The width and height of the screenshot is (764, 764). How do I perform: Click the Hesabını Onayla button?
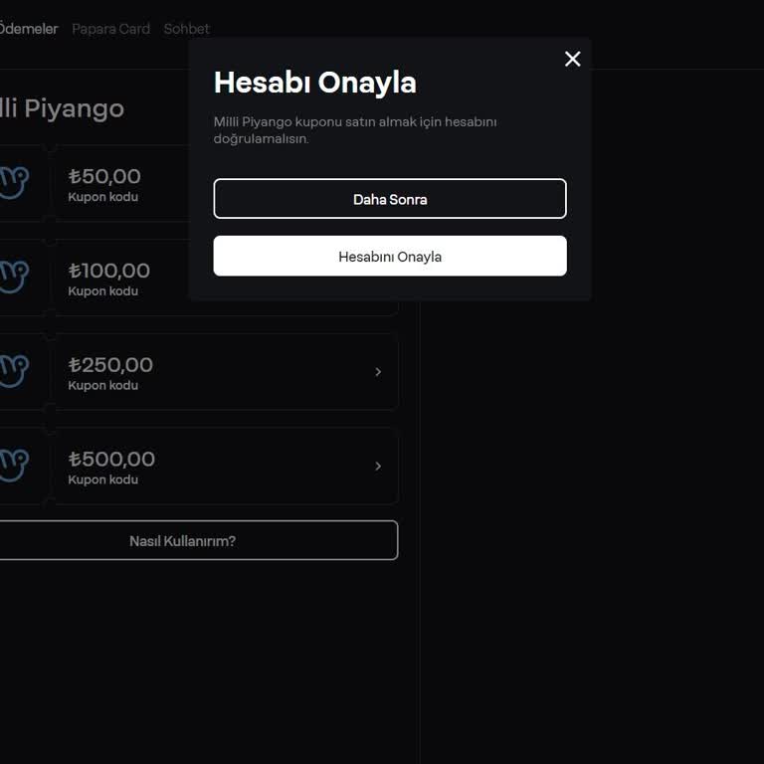(390, 257)
